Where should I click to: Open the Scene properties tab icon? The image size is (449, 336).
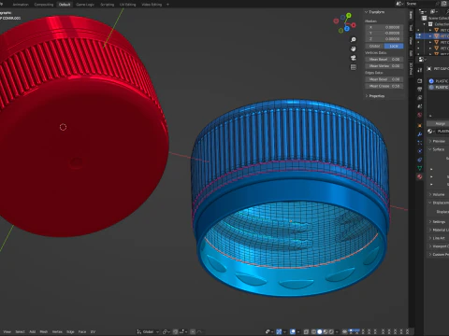[x=420, y=106]
